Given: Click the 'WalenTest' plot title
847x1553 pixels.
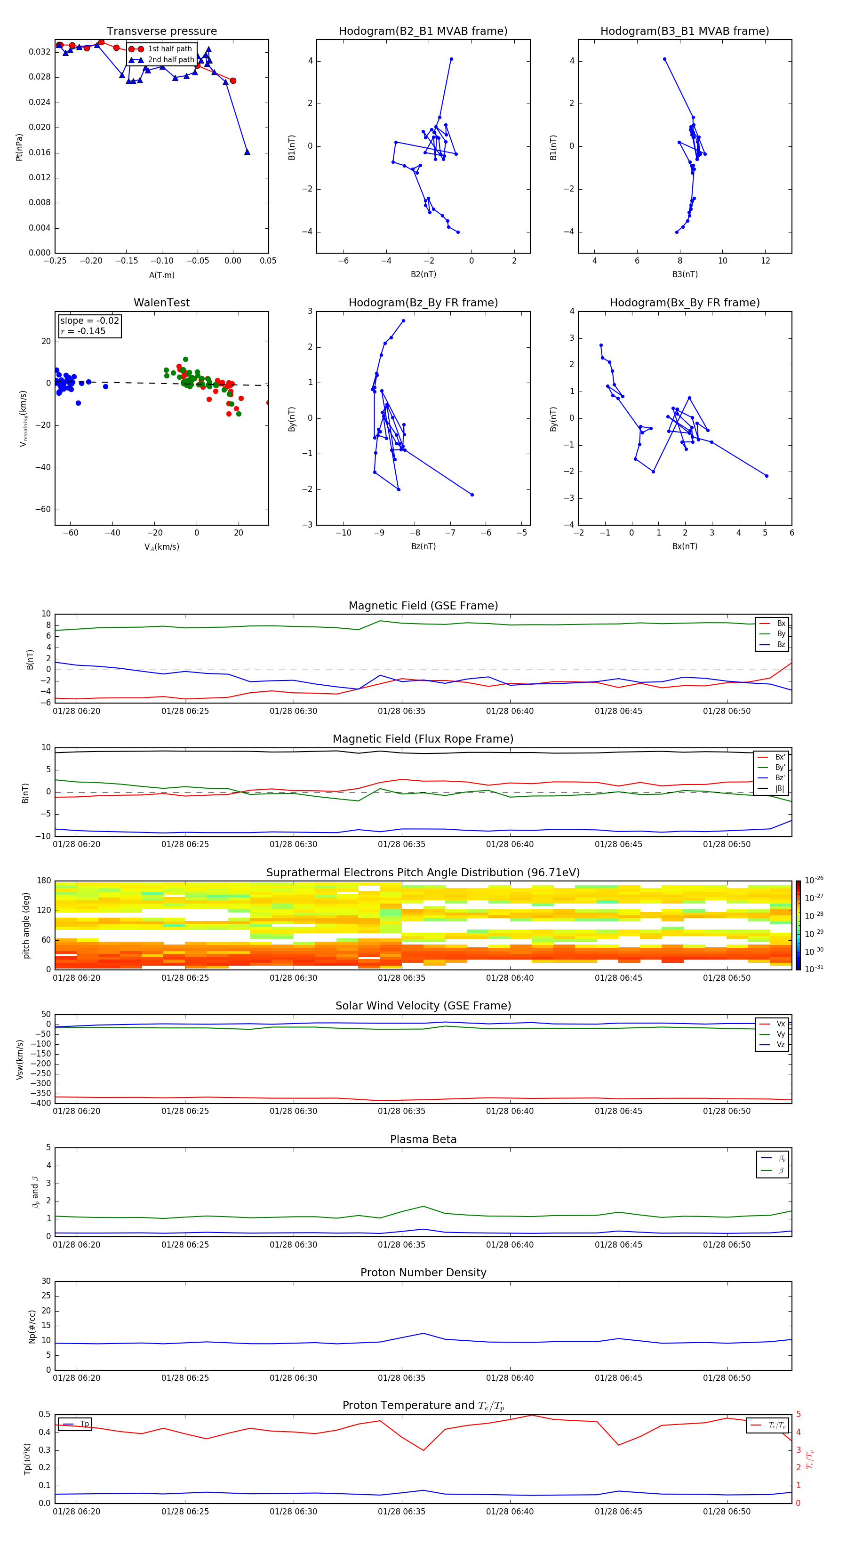Looking at the screenshot, I should [161, 303].
